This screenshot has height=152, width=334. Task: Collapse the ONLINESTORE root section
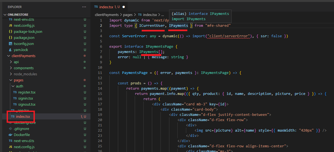click(x=5, y=15)
